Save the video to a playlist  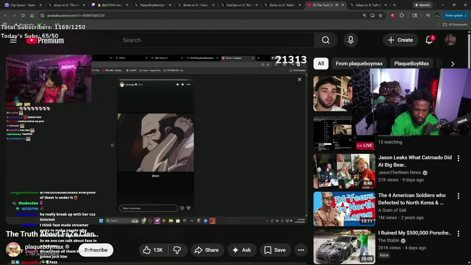tap(275, 250)
